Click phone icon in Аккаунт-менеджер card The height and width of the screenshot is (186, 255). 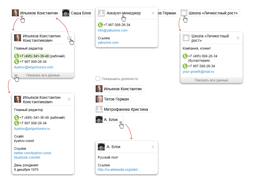100,25
